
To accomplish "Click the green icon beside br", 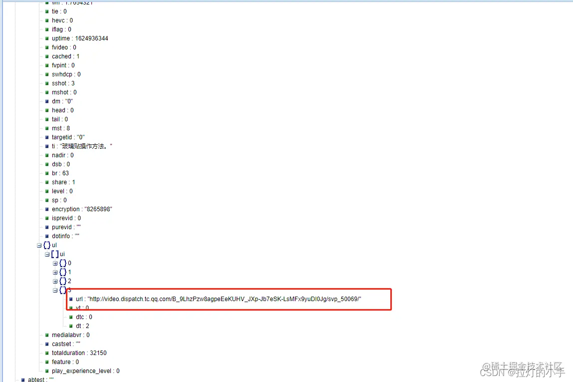I will point(47,174).
